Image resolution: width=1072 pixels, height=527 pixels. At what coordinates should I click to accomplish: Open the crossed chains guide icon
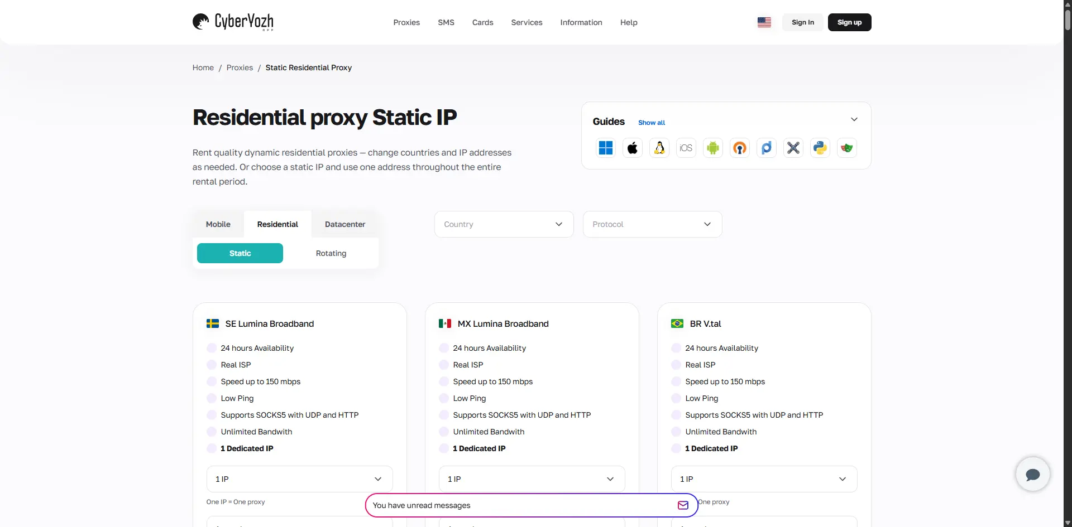(793, 148)
